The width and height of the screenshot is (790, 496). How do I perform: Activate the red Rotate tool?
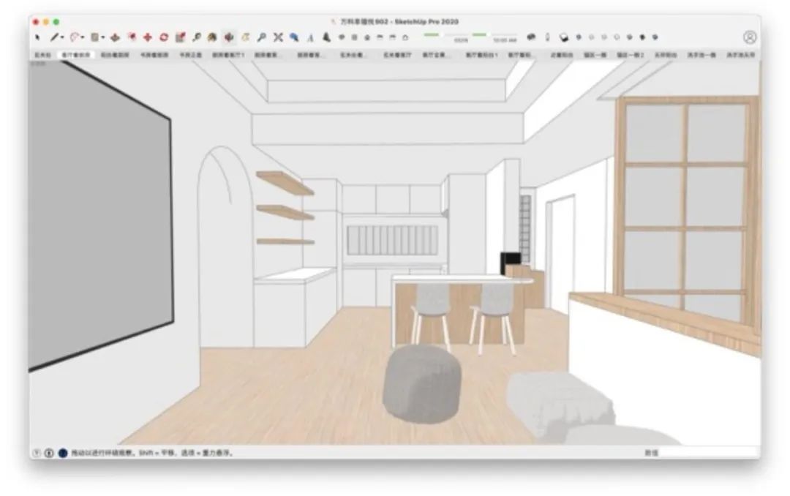[x=164, y=37]
